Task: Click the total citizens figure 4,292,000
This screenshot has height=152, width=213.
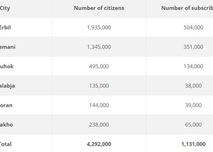Action: coord(99,144)
